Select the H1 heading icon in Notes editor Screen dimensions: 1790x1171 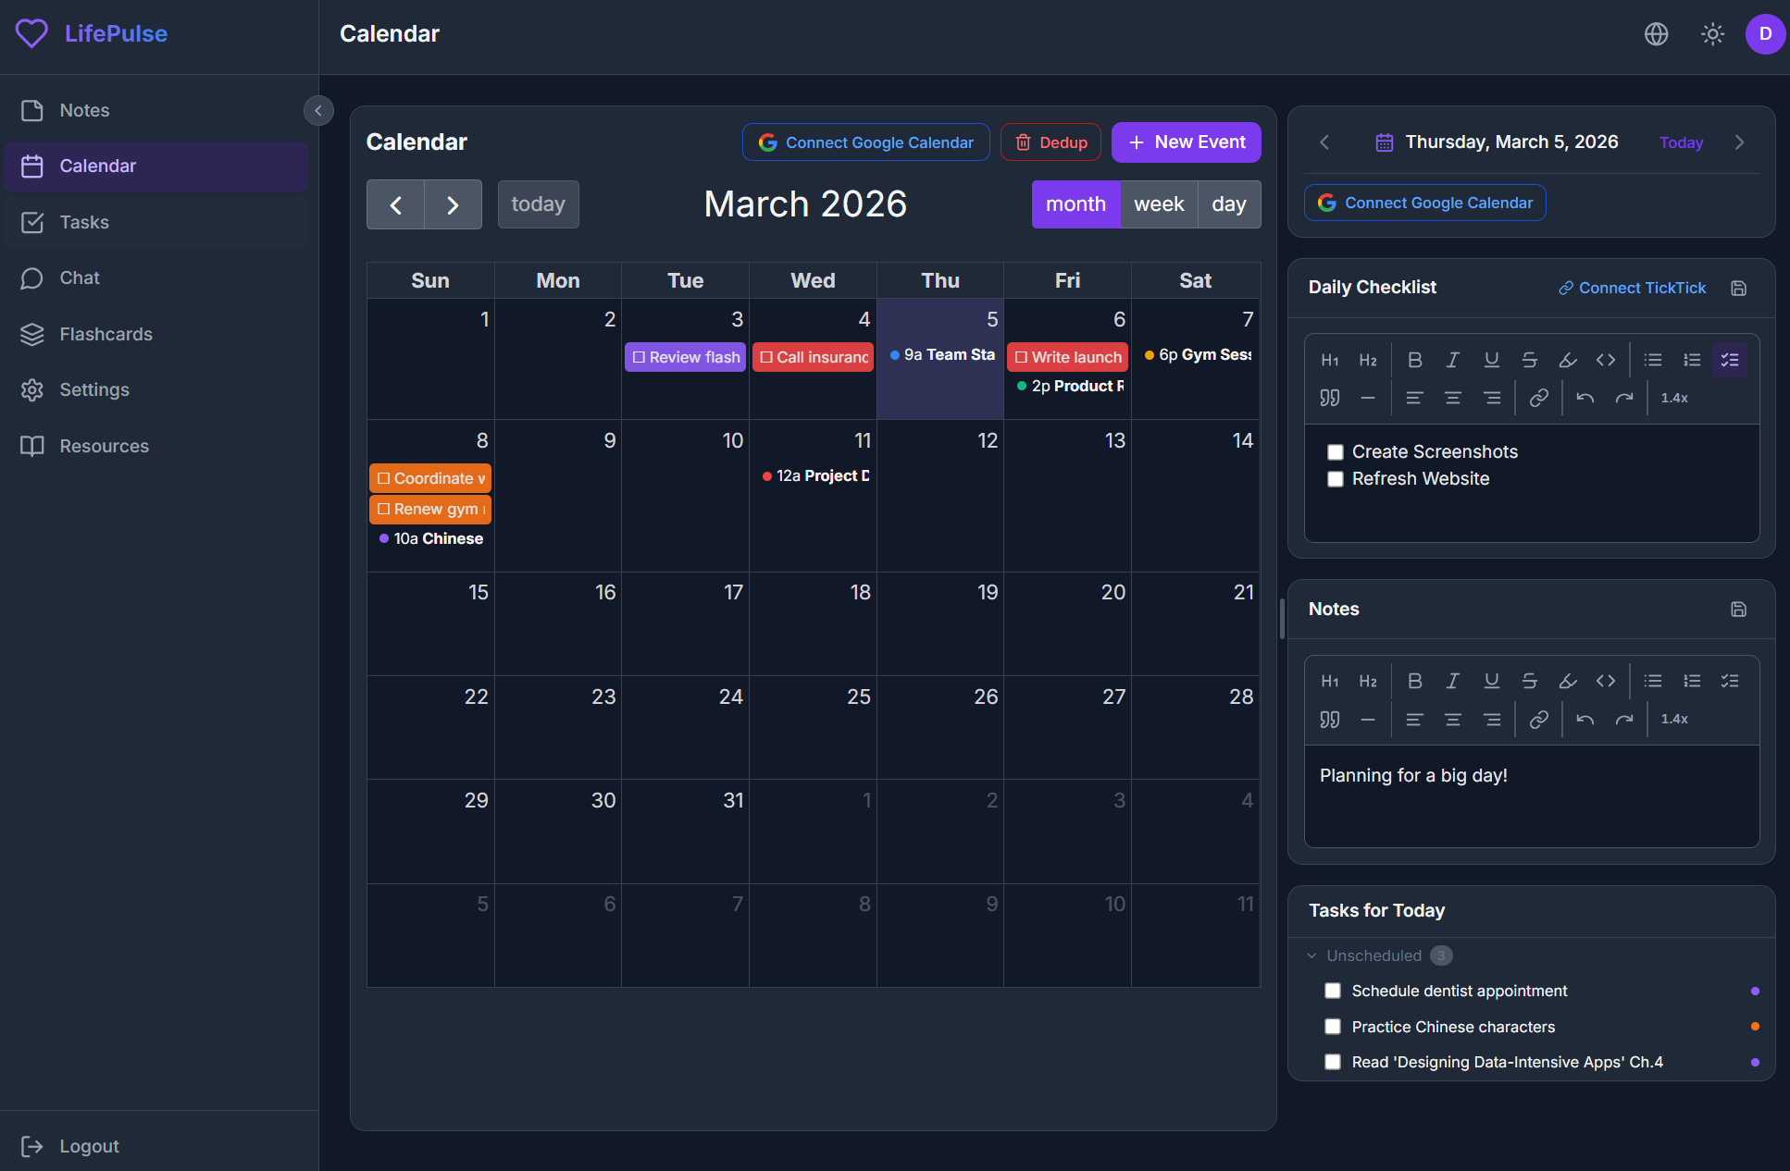click(x=1330, y=681)
